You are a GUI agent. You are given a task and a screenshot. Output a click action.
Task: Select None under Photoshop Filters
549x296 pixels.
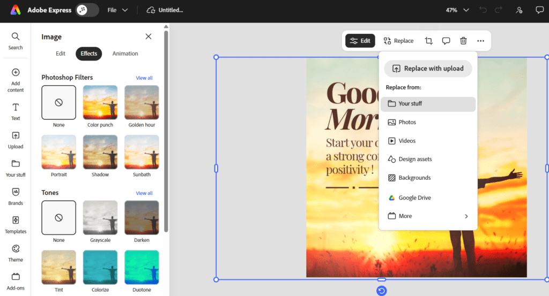[x=58, y=102]
